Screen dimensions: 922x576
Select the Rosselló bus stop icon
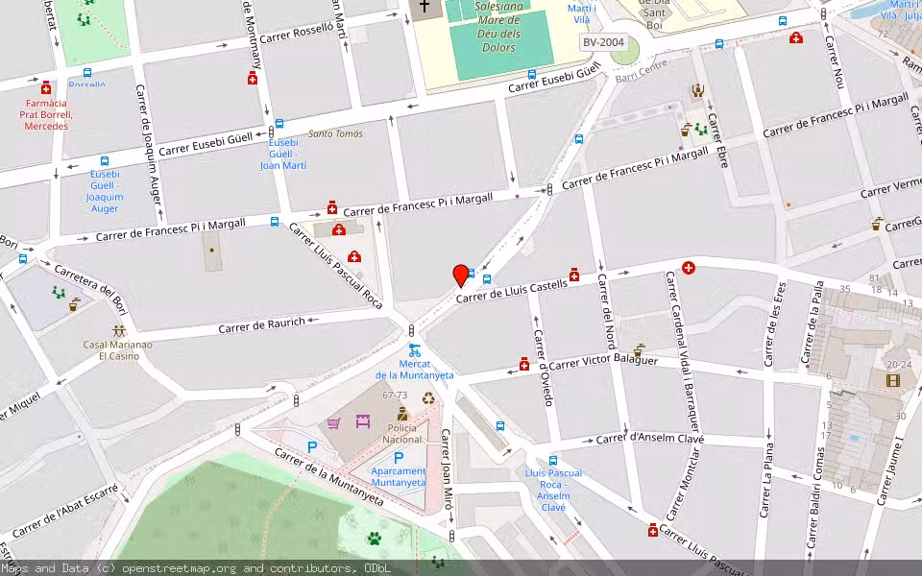point(87,73)
